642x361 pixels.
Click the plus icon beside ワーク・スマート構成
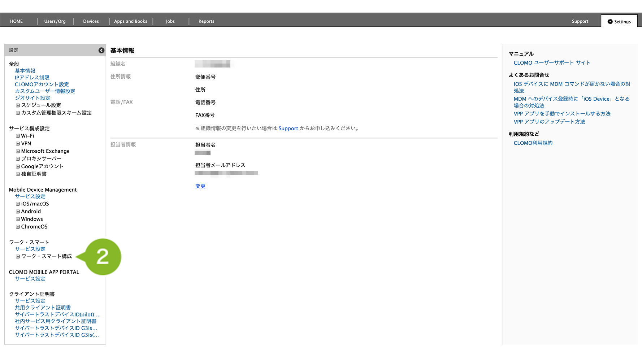click(18, 257)
